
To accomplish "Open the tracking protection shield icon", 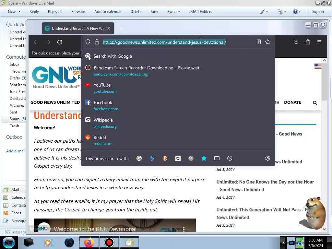I will [88, 42].
